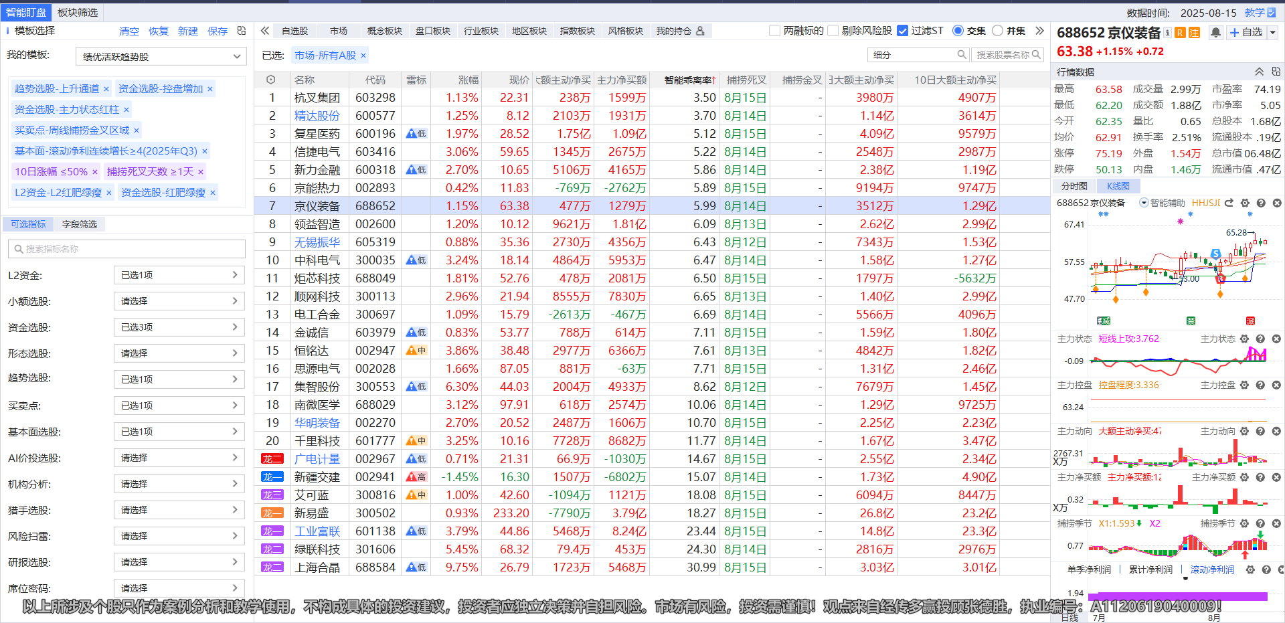This screenshot has width=1285, height=623.
Task: Collapse the 行情数据 panel with double-chevron
Action: pos(1259,72)
